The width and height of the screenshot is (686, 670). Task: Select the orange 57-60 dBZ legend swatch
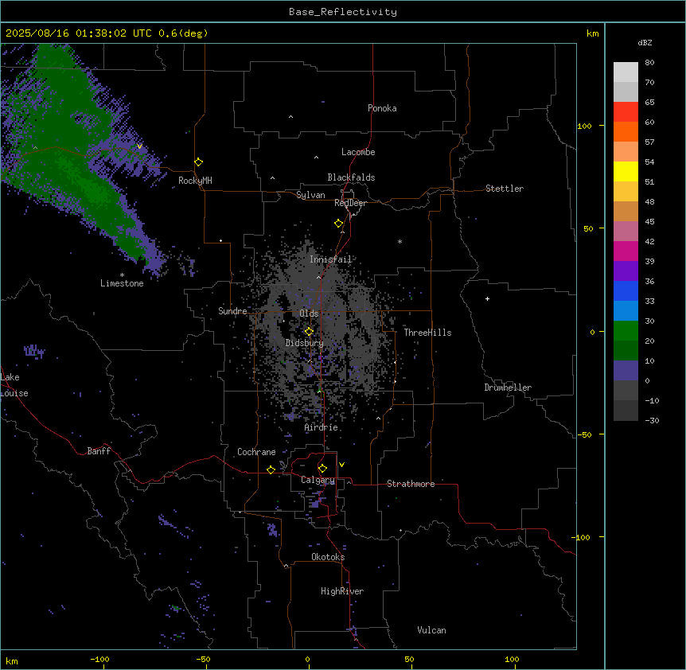click(626, 131)
